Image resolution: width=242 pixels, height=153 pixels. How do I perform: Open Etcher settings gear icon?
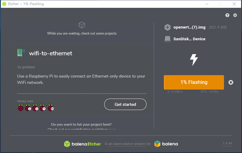point(235,15)
